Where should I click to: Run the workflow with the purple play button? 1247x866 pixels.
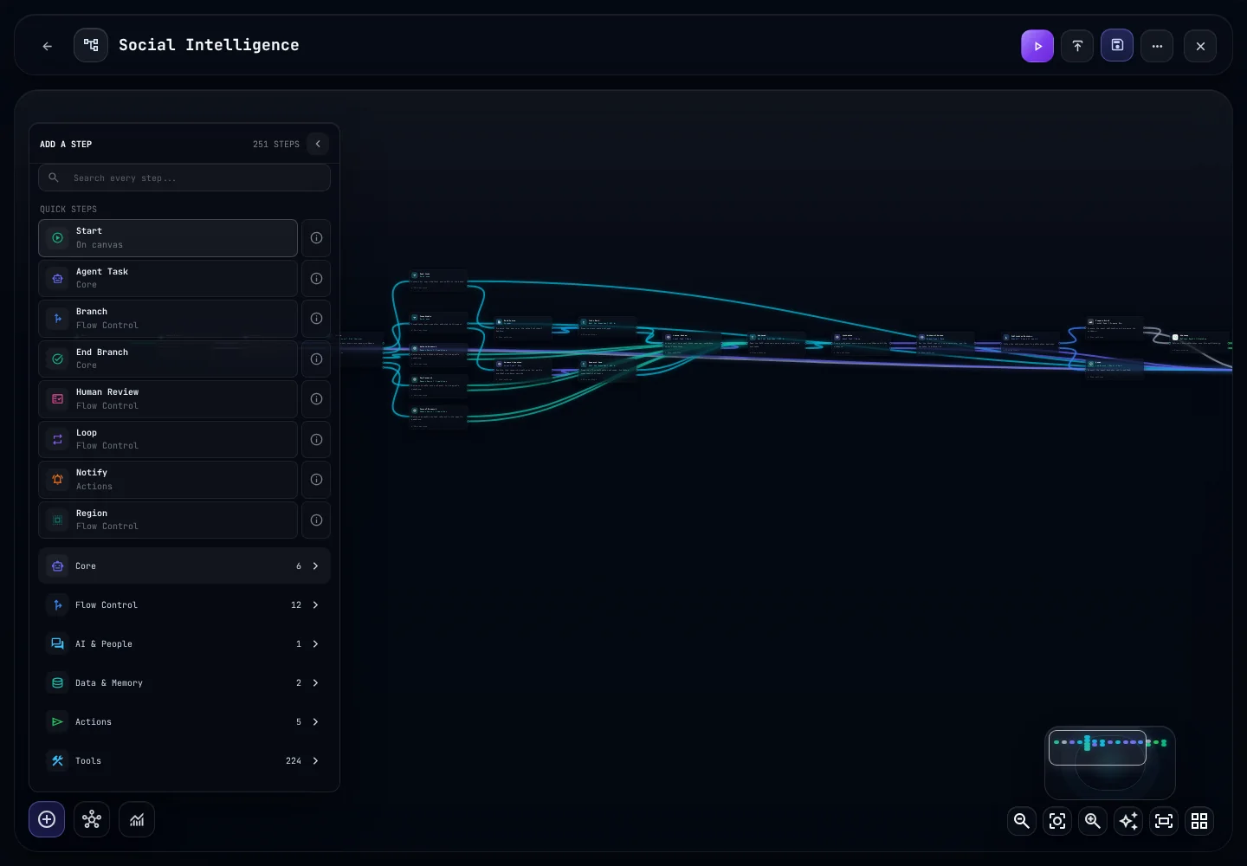1037,46
